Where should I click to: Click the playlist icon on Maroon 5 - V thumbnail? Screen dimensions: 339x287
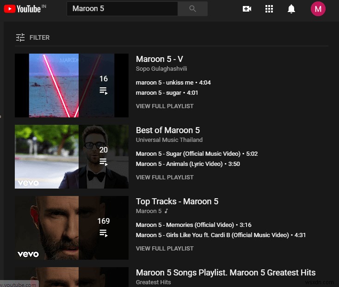click(x=104, y=91)
